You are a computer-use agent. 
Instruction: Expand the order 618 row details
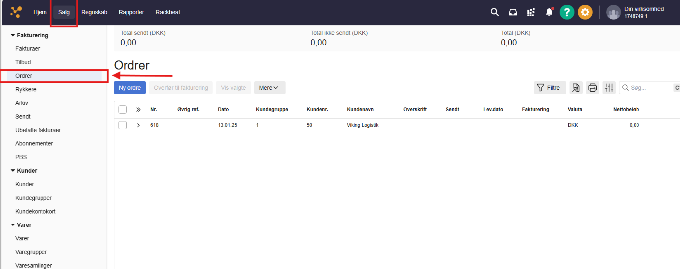click(x=138, y=125)
